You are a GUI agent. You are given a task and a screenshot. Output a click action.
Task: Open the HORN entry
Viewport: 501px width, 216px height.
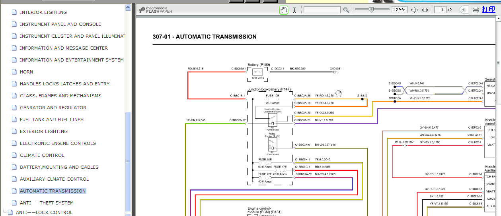tap(26, 72)
